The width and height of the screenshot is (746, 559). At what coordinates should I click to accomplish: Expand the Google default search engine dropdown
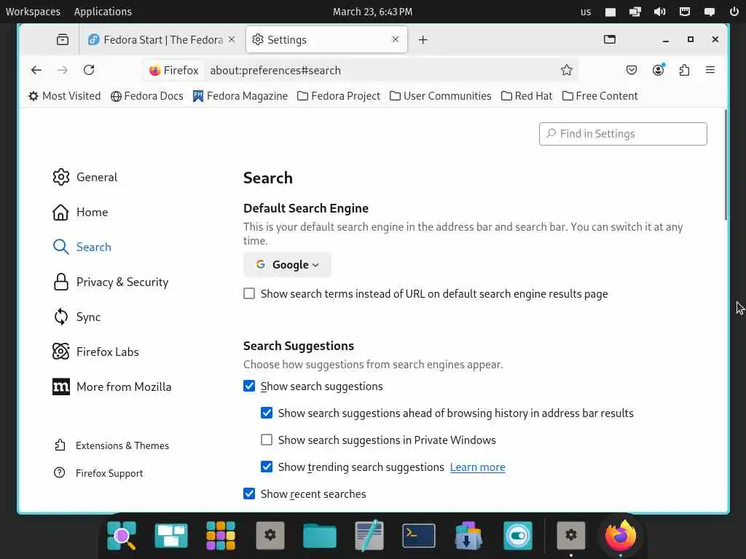point(287,265)
